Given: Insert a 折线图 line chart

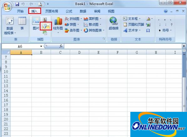Looking at the screenshot, I should pos(72,19).
